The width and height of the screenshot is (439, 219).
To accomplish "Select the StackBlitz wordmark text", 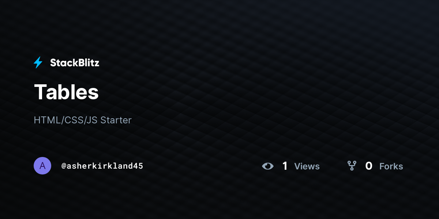I will pos(75,63).
